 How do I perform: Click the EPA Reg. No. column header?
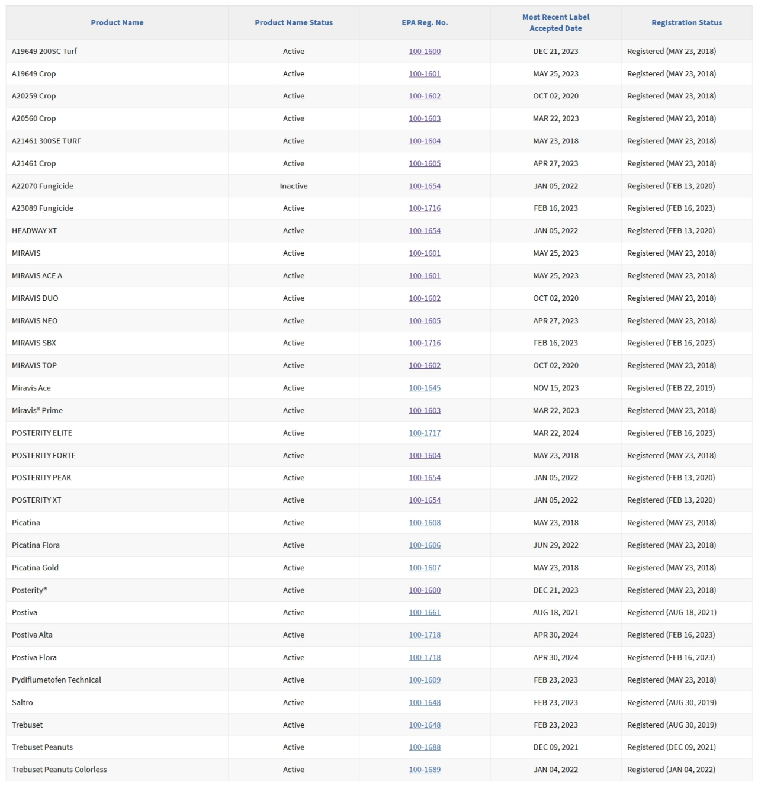425,22
